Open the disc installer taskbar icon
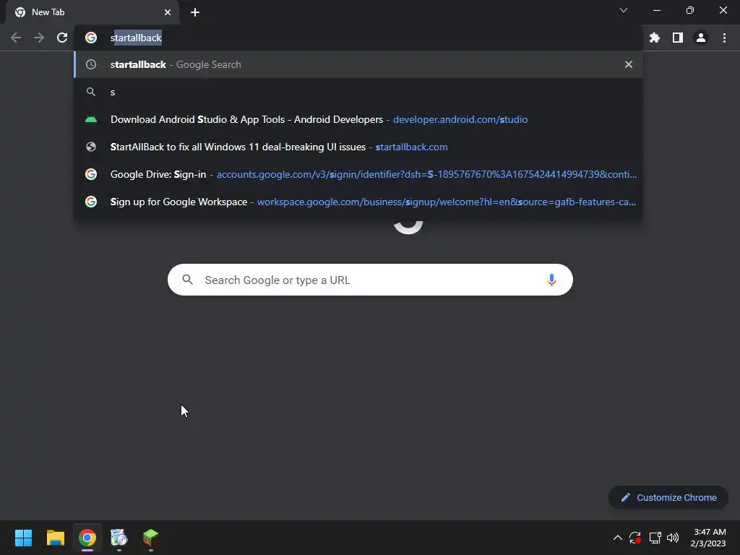 pos(119,538)
